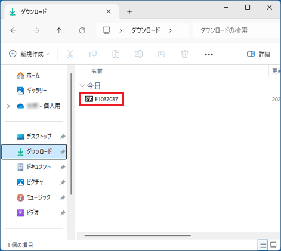Open the 新規作成 dropdown
Viewport: 281px width, 251px height.
point(29,54)
